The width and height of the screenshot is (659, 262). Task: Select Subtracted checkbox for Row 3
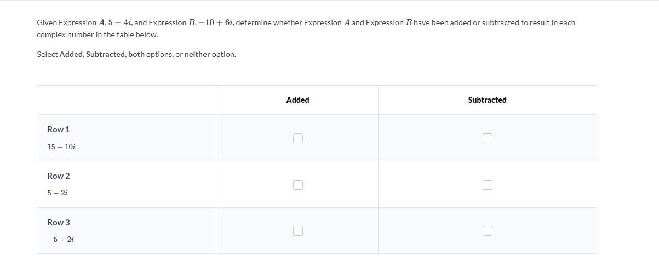(487, 231)
